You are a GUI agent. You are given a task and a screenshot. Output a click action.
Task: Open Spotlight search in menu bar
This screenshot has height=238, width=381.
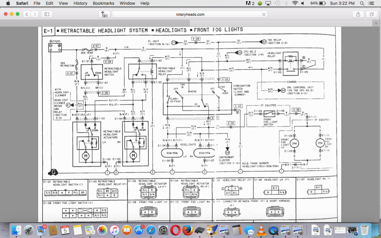362,3
